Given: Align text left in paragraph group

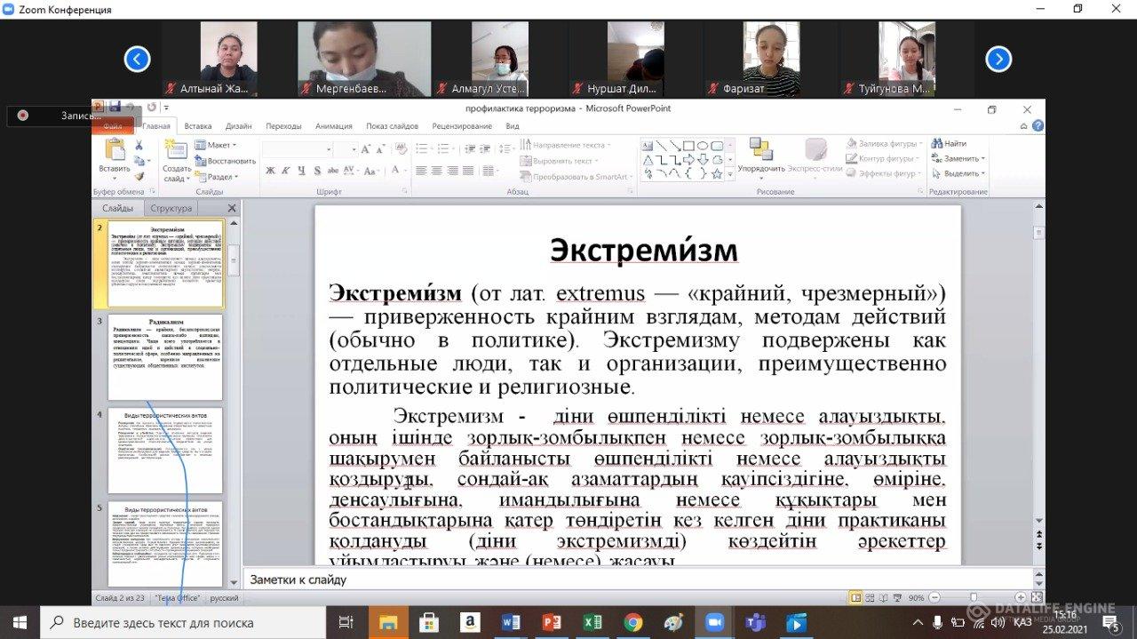Looking at the screenshot, I should tap(422, 171).
